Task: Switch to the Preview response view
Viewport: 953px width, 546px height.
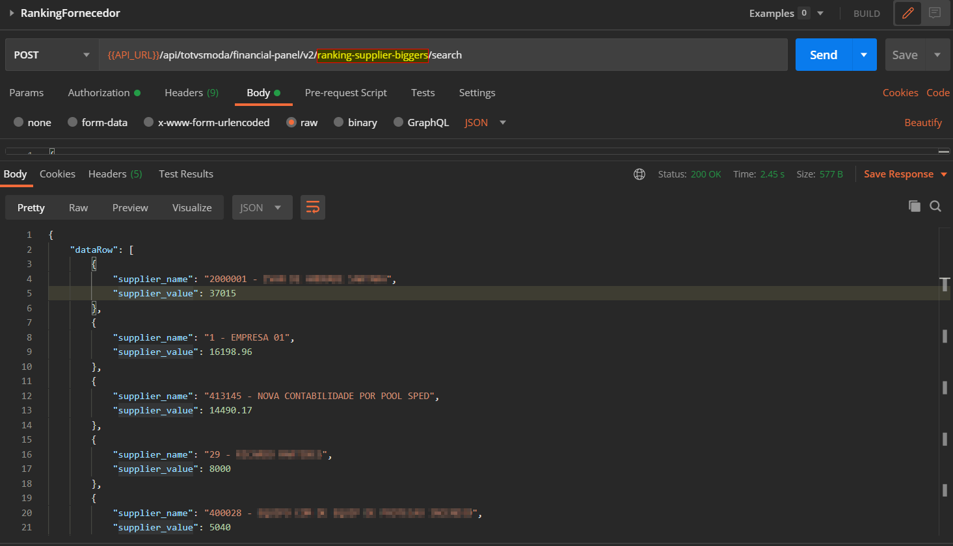Action: point(130,208)
